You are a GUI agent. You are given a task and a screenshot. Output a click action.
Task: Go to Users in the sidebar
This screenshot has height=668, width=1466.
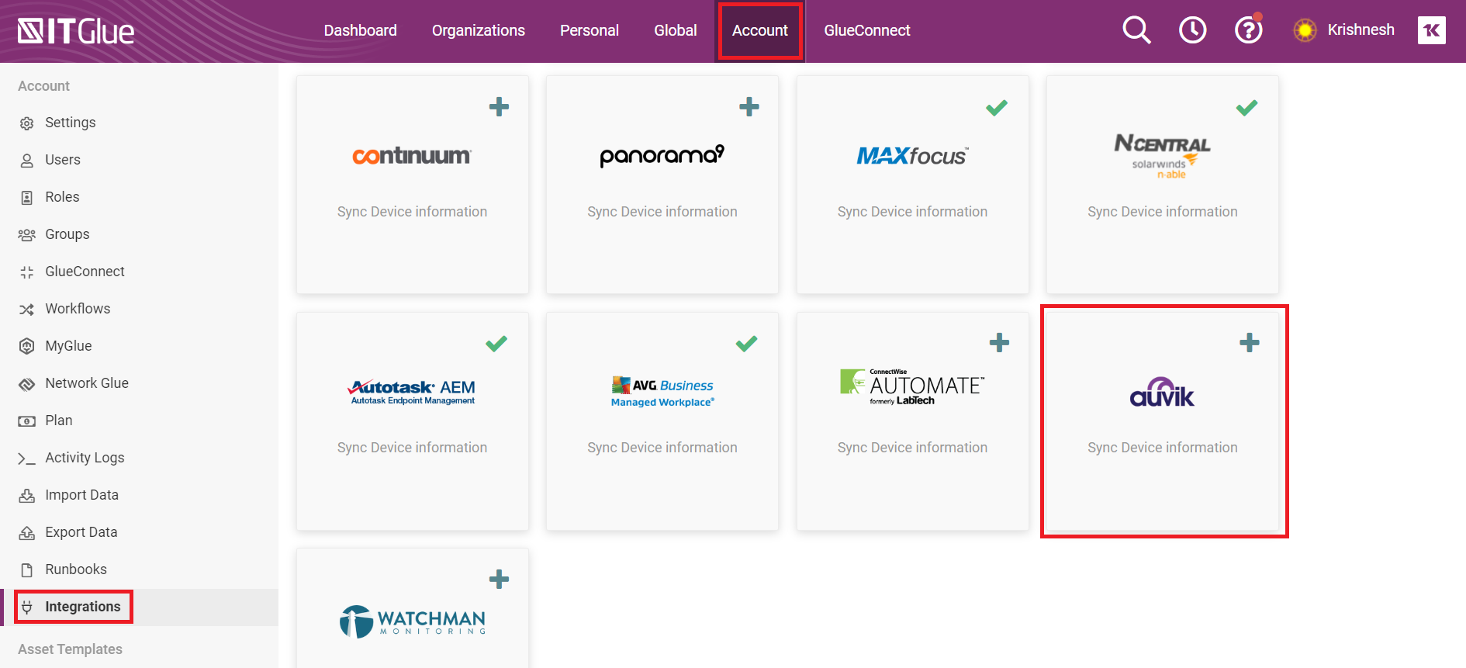(x=63, y=160)
